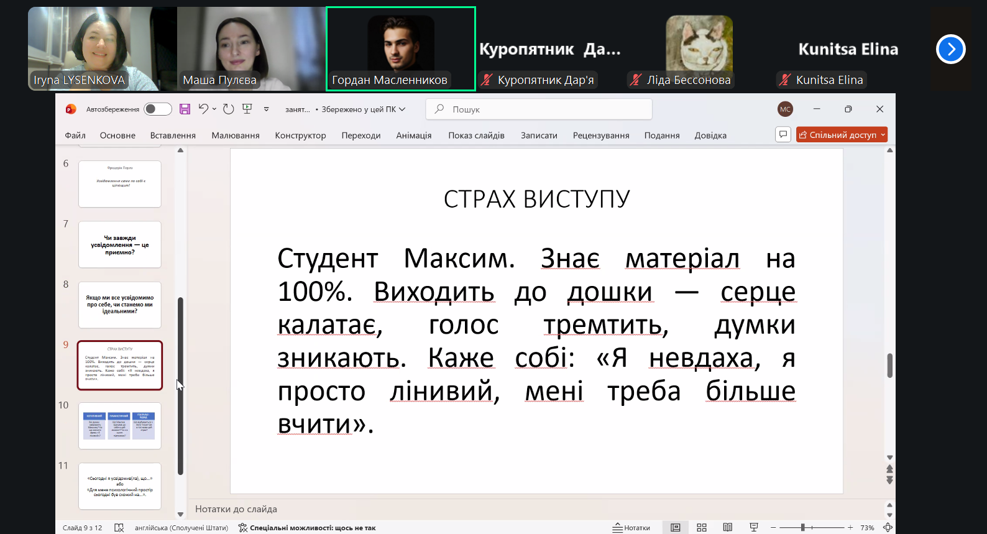Expand the 'Збережено у цей ПК' dropdown
This screenshot has width=987, height=534.
click(x=402, y=109)
